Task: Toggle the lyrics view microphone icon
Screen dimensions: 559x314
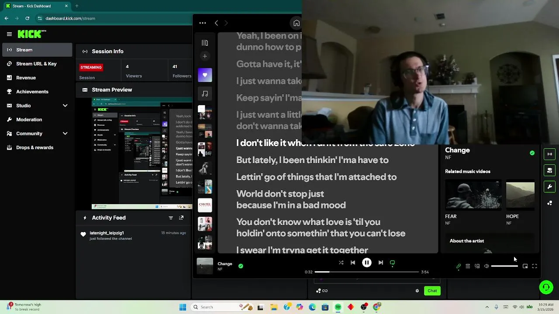Action: pos(459,266)
